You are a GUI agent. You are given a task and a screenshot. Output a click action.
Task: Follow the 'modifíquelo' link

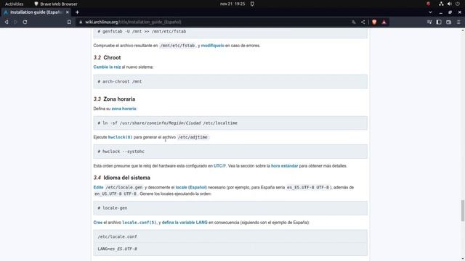(213, 46)
